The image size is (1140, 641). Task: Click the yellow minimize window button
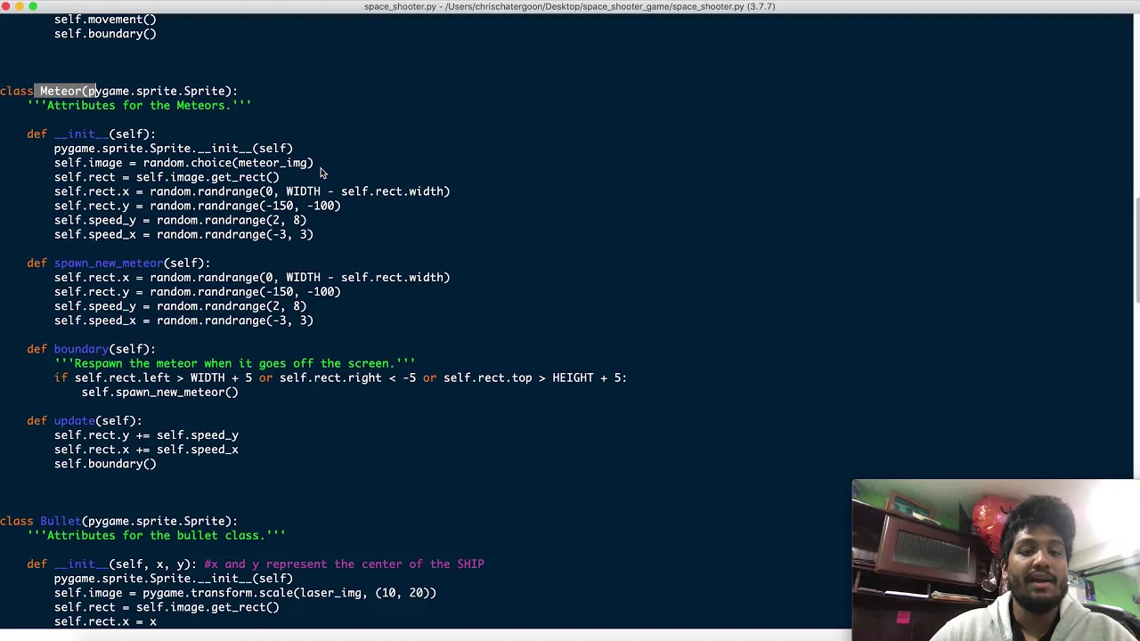coord(20,6)
